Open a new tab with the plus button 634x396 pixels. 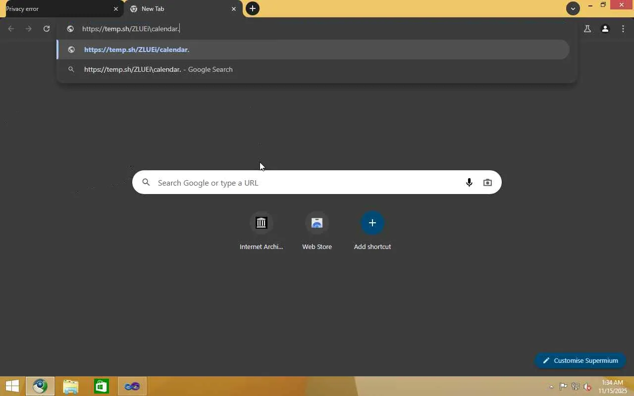(x=253, y=8)
